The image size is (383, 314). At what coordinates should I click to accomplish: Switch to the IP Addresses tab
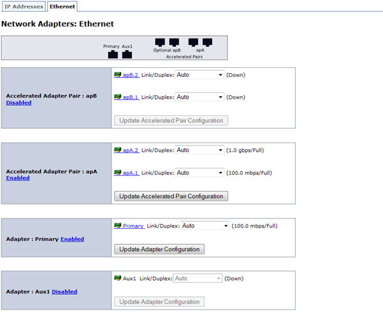[24, 6]
